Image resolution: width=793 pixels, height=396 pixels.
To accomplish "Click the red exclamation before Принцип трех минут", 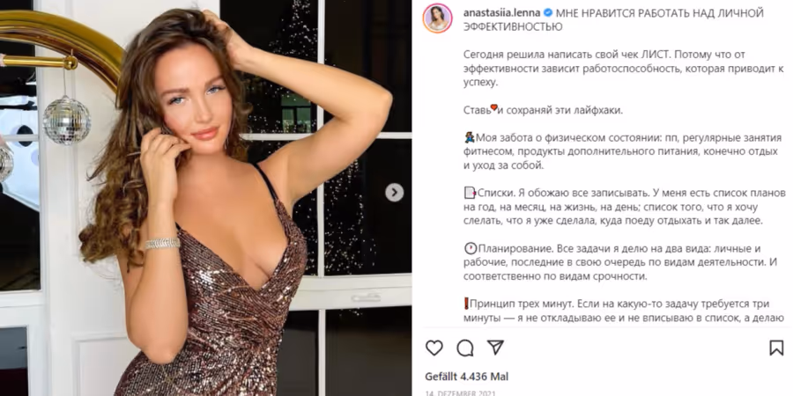I will pyautogui.click(x=466, y=304).
